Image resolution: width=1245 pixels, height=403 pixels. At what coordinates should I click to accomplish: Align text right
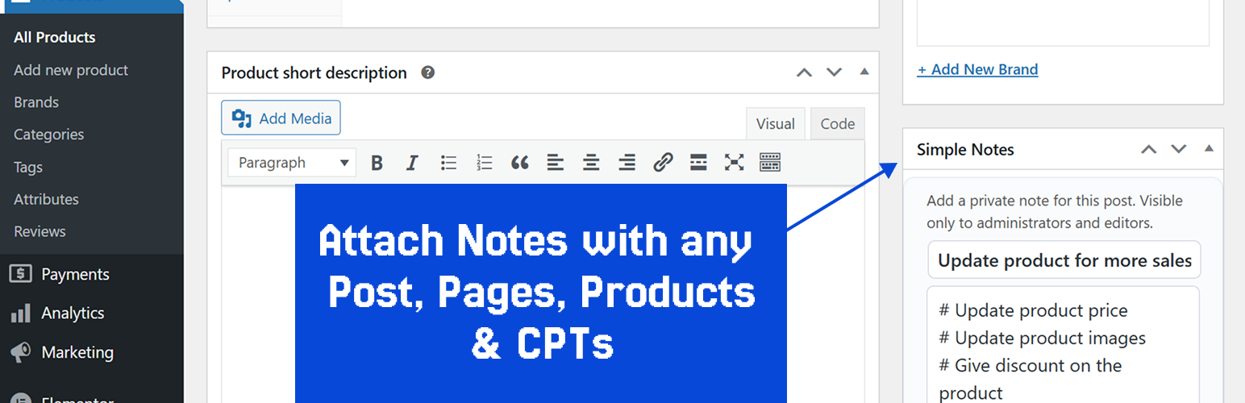627,163
